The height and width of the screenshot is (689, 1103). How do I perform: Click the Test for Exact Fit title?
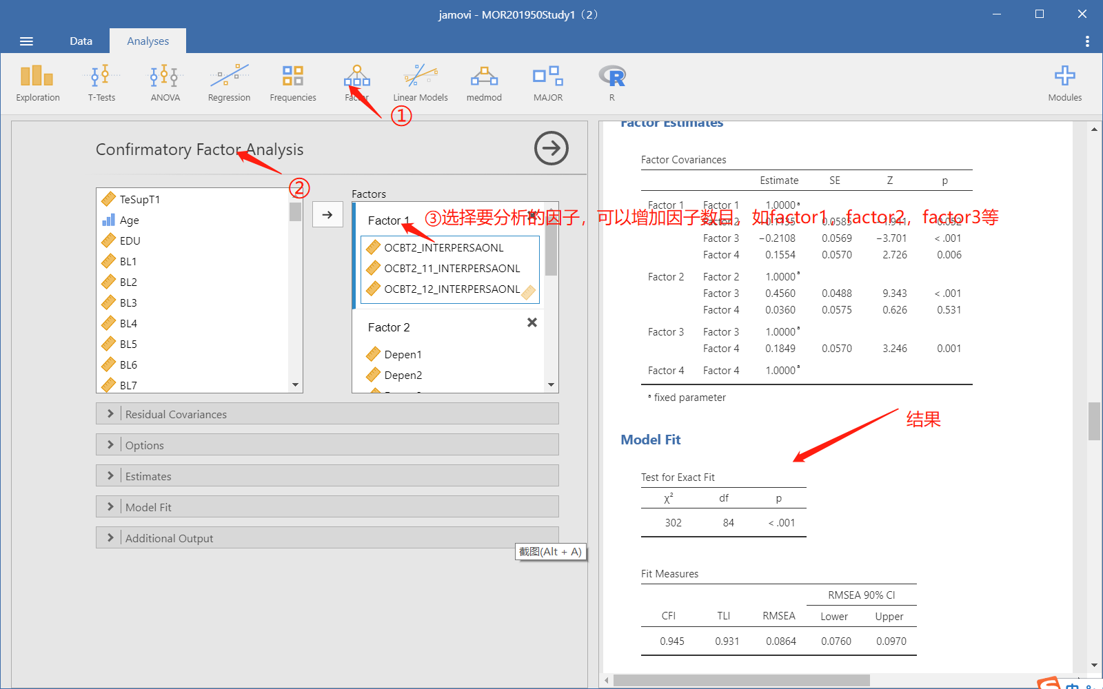[678, 477]
